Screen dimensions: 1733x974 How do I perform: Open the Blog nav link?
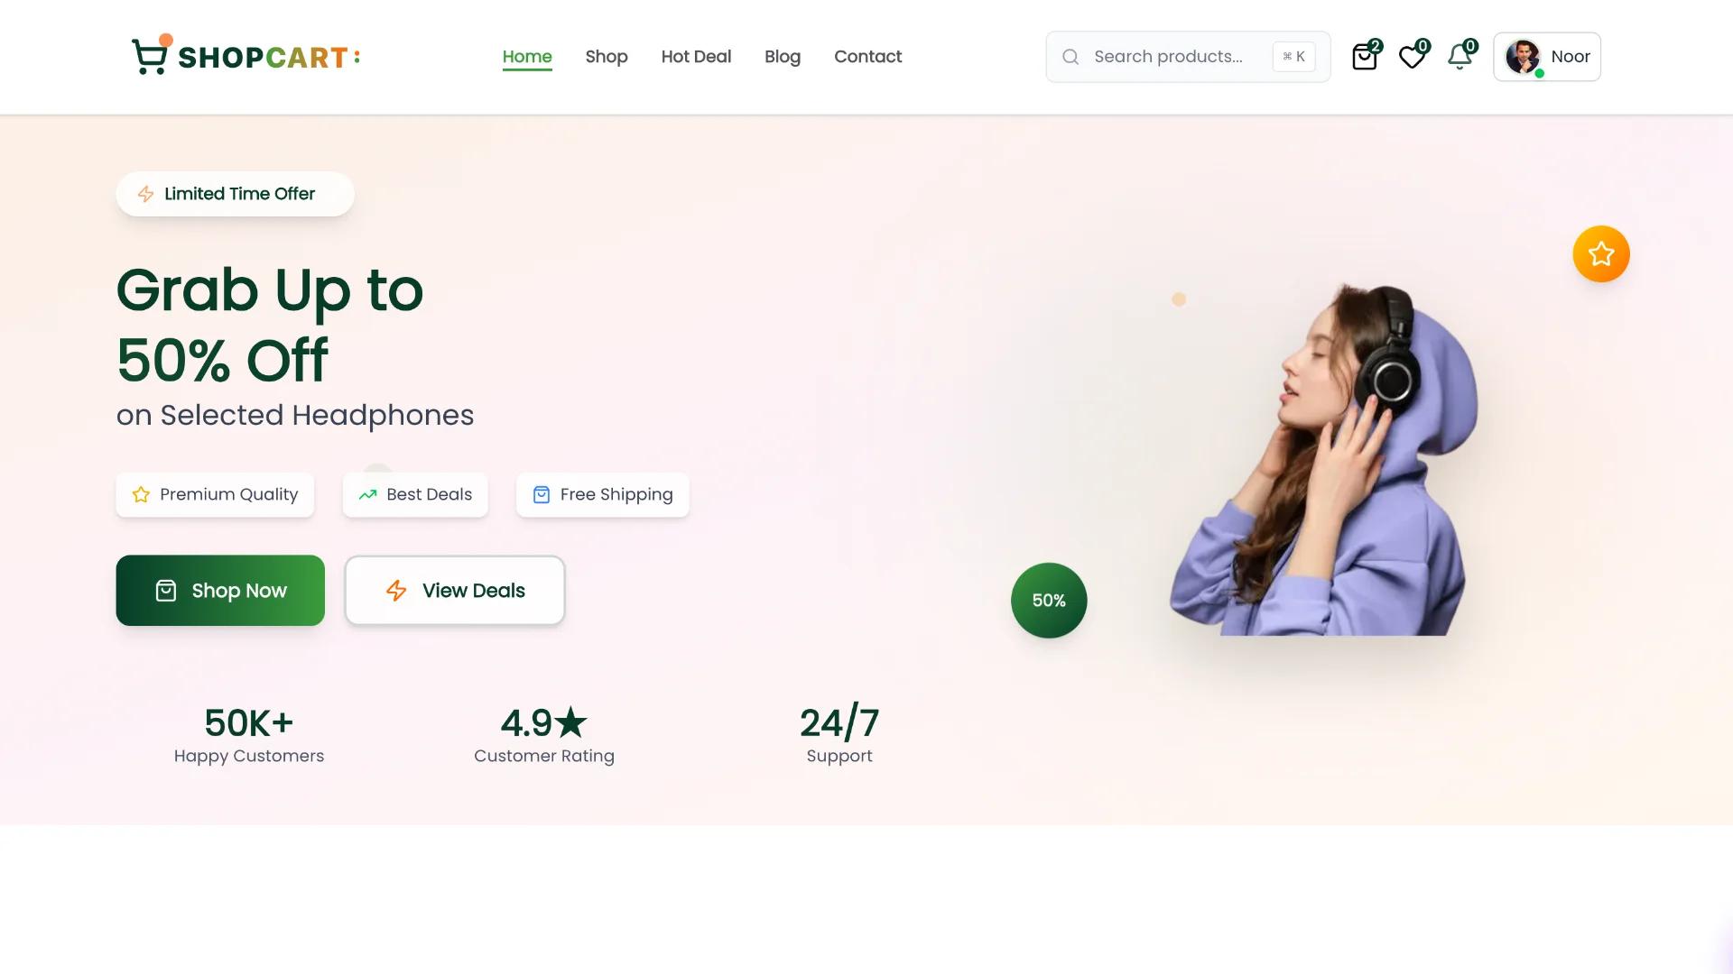tap(783, 57)
